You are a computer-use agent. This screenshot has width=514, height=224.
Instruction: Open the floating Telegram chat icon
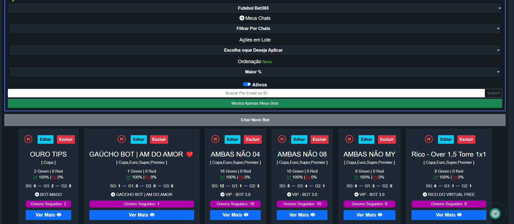(x=495, y=213)
